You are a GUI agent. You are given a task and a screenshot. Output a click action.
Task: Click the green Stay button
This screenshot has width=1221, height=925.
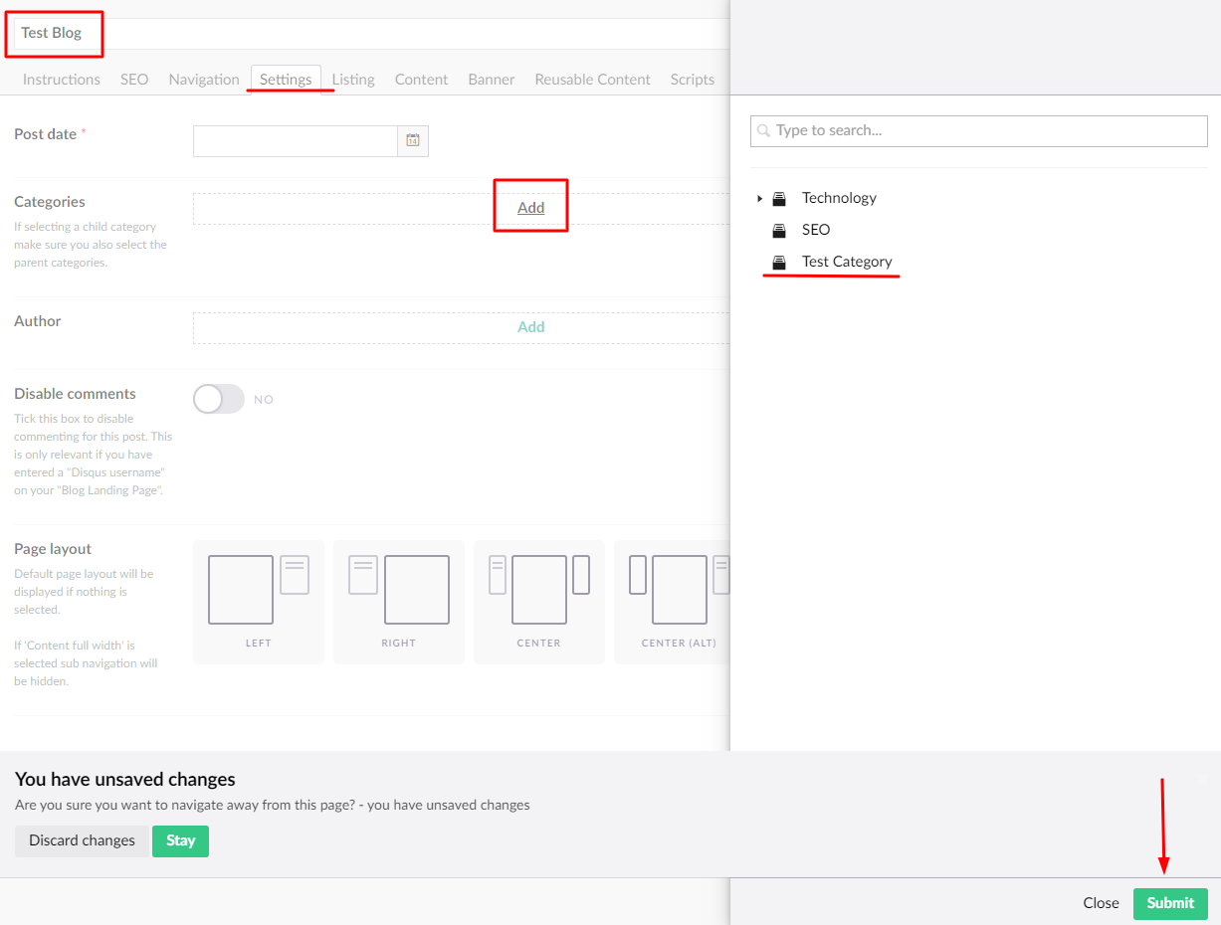coord(180,840)
